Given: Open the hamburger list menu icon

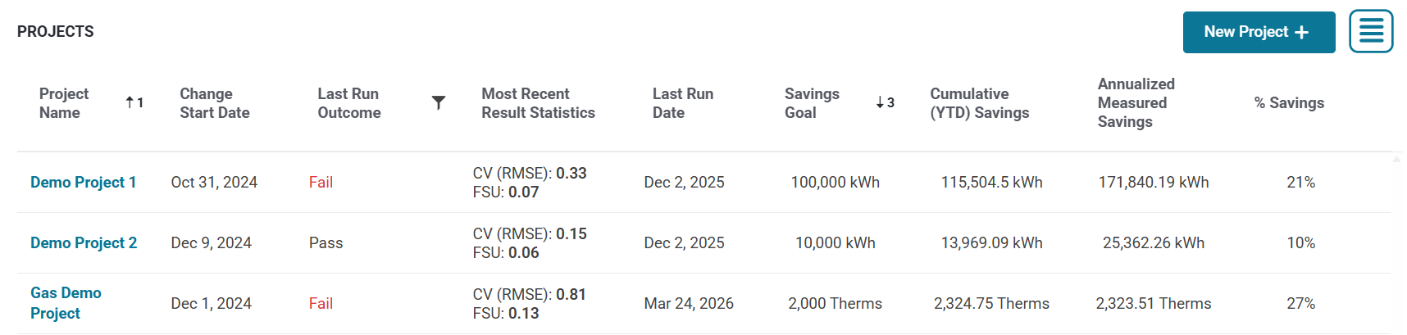Looking at the screenshot, I should coord(1371,32).
